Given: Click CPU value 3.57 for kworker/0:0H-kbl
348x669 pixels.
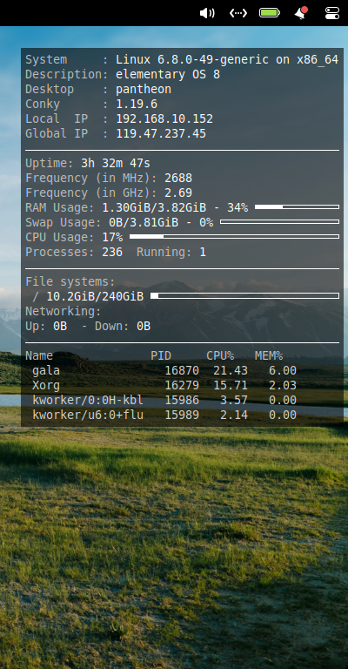Looking at the screenshot, I should [x=234, y=400].
